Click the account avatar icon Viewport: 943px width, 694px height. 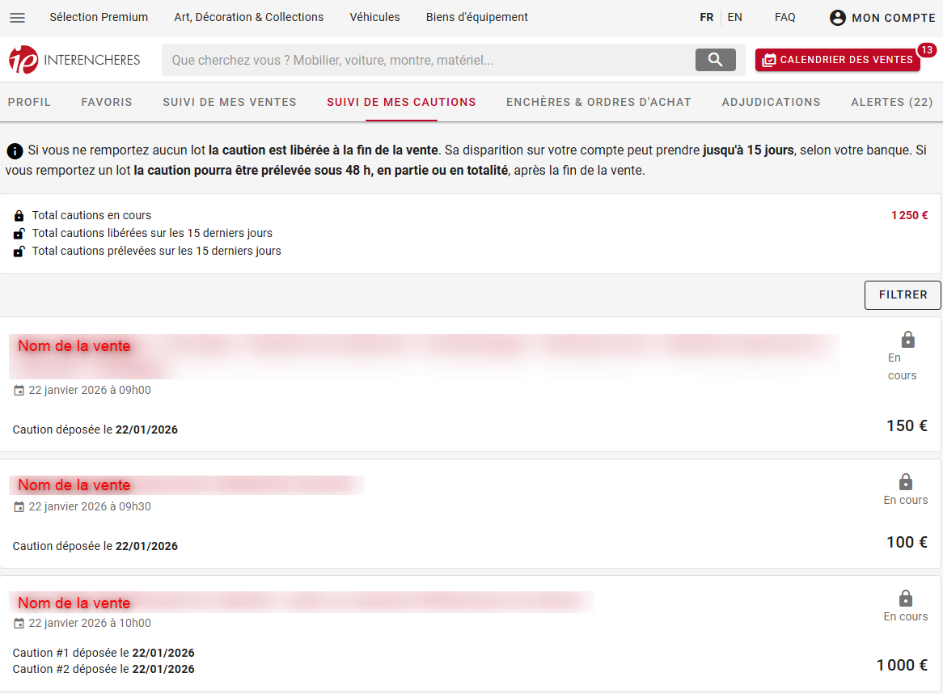838,18
